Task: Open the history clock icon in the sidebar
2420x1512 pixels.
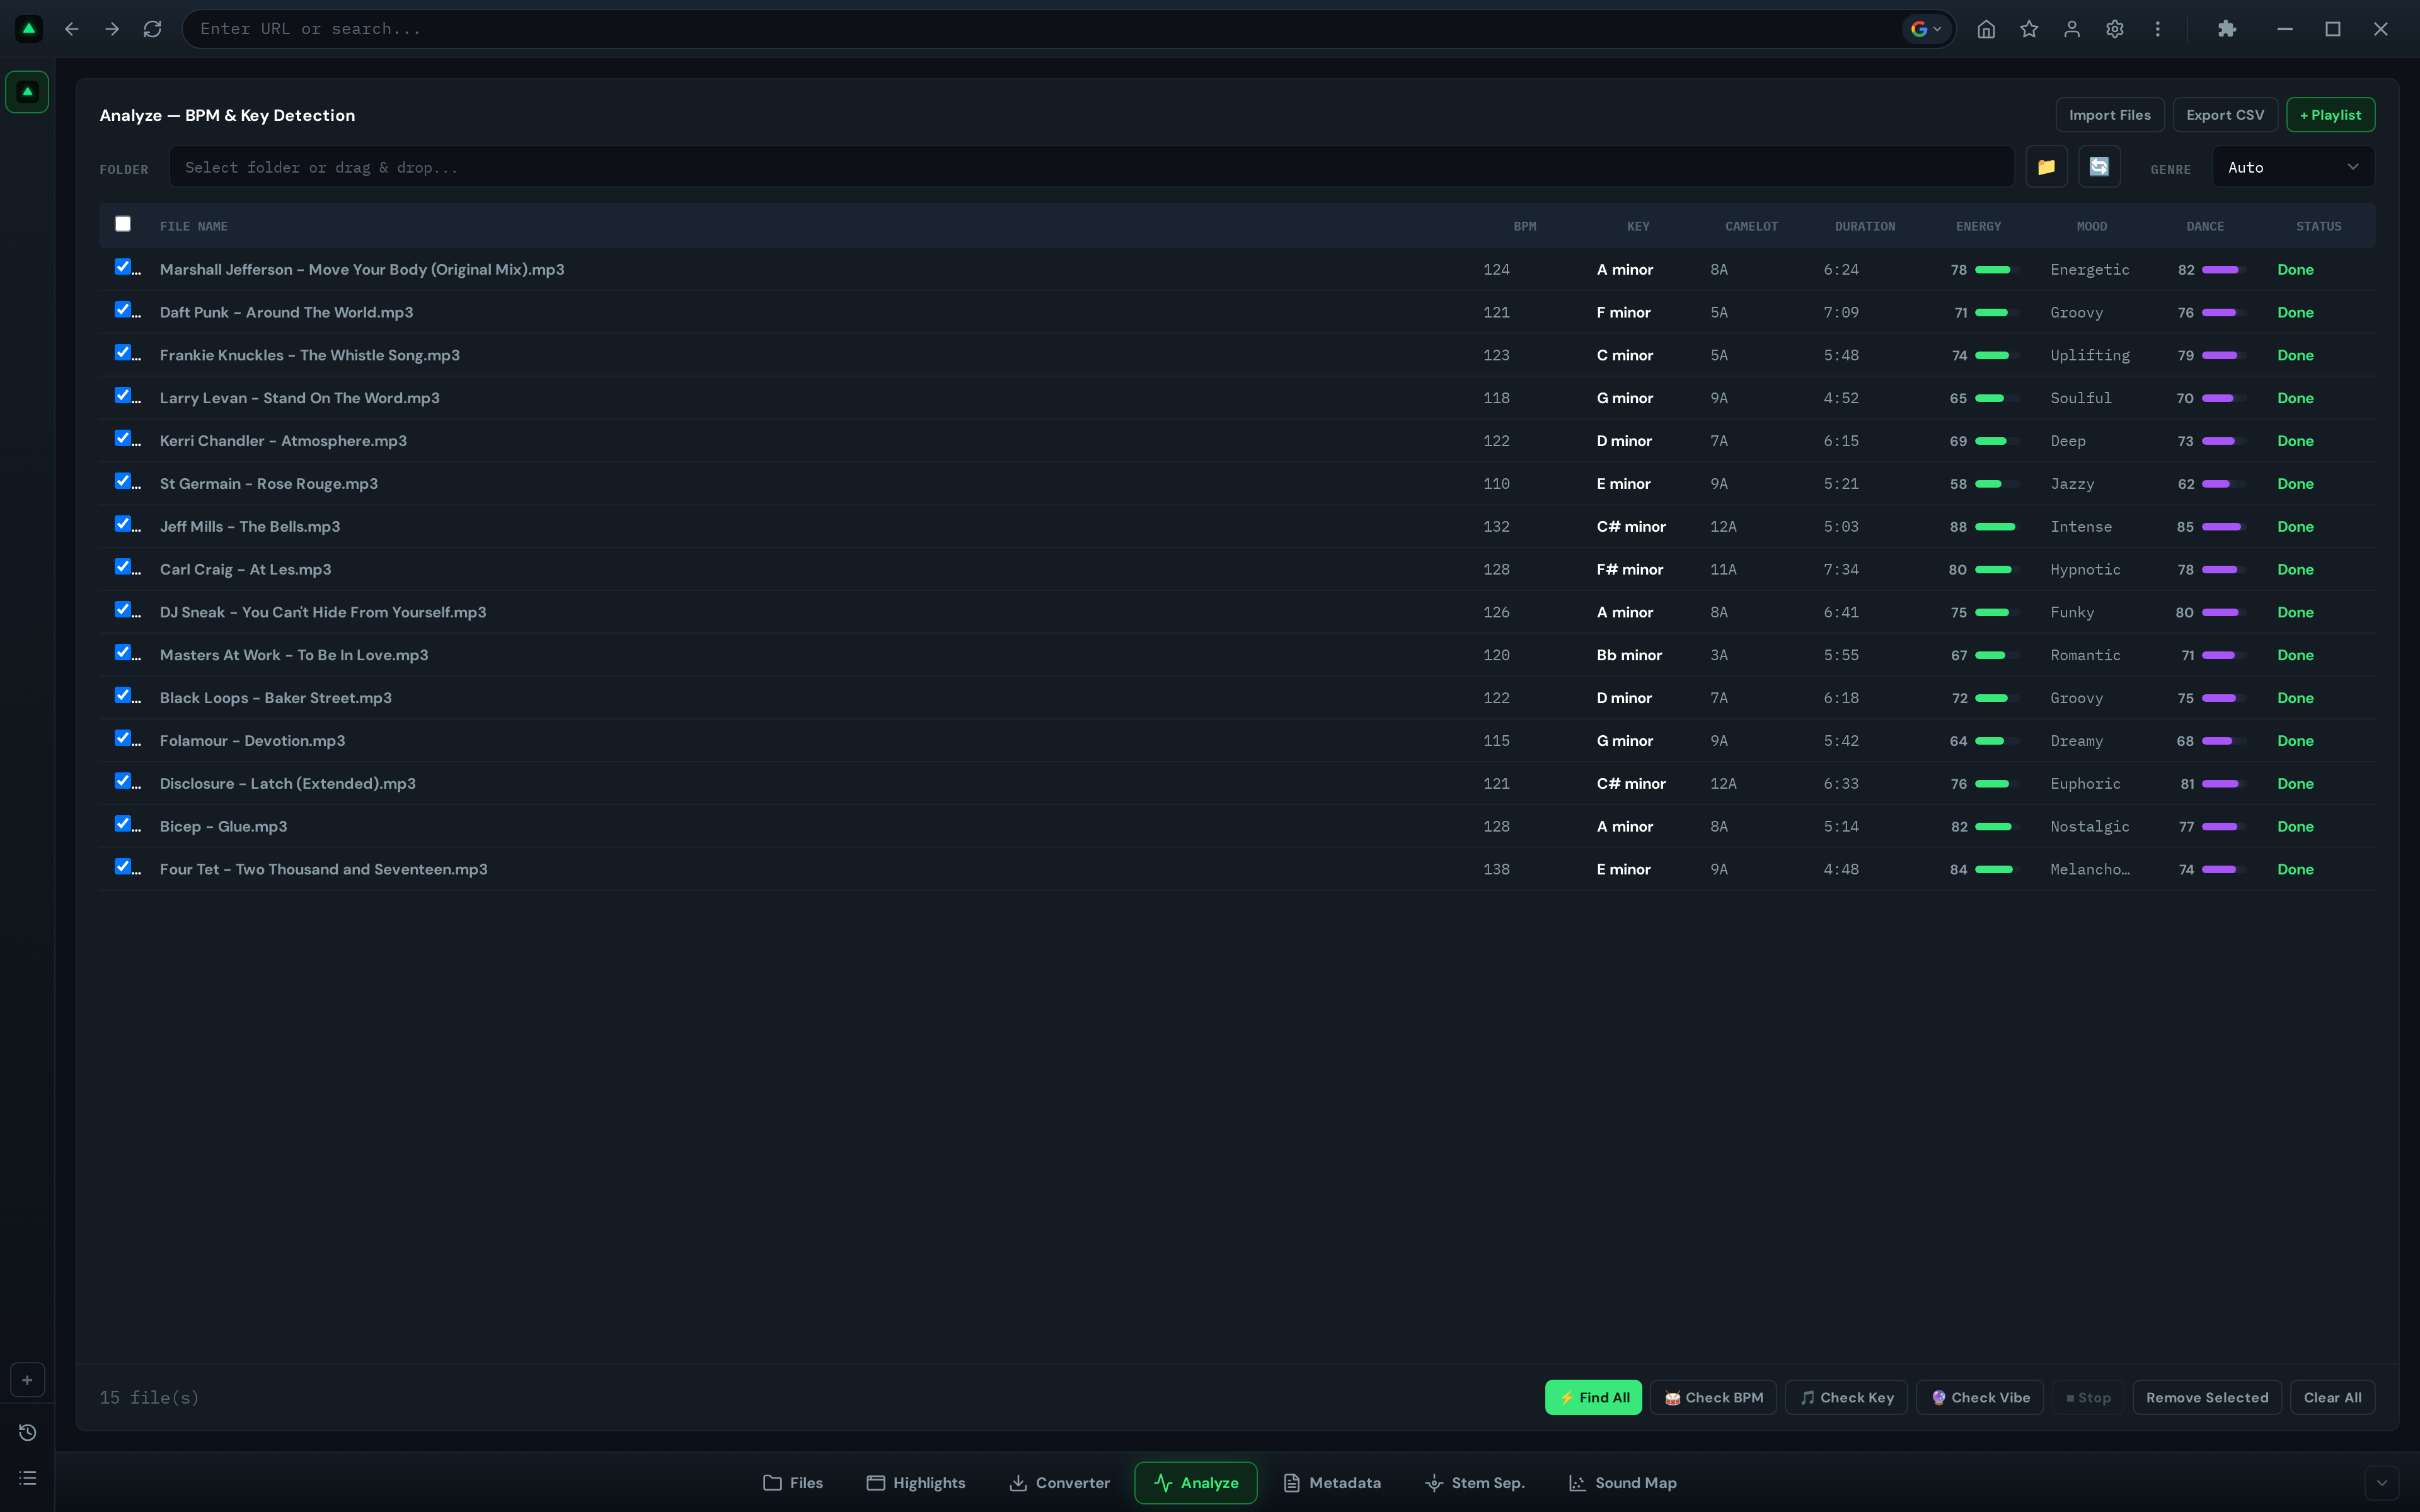Action: point(27,1433)
